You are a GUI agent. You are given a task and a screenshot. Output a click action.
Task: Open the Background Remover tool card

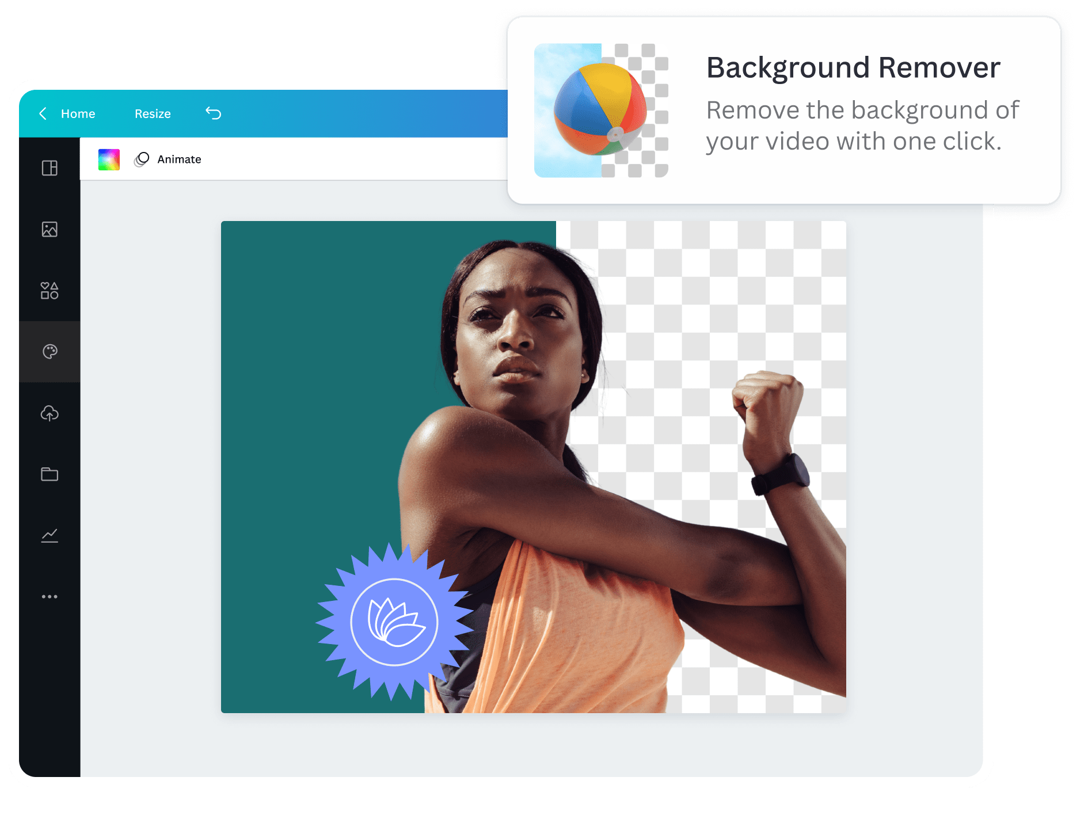(783, 109)
